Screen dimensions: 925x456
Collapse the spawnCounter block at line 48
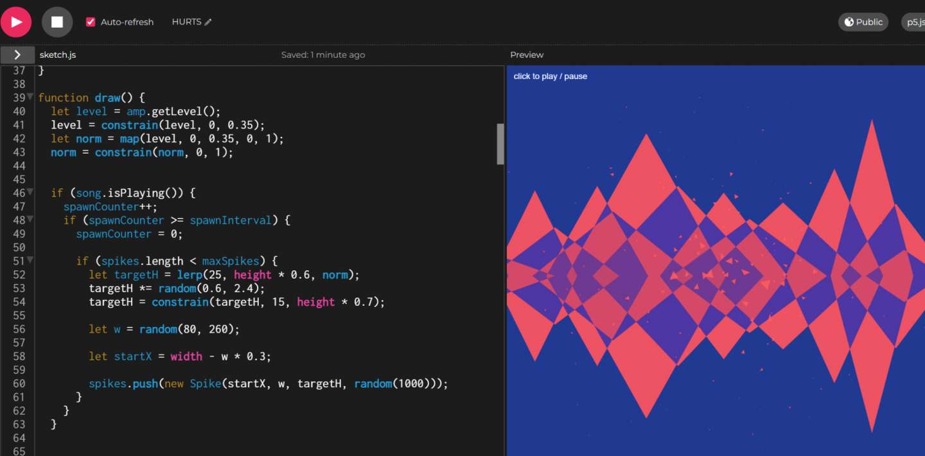tap(30, 220)
